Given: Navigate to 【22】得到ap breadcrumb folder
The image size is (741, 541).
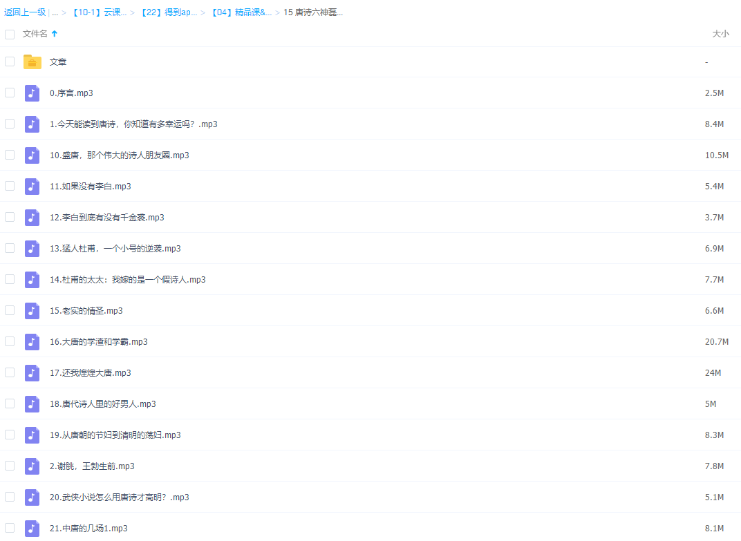Looking at the screenshot, I should (x=169, y=12).
